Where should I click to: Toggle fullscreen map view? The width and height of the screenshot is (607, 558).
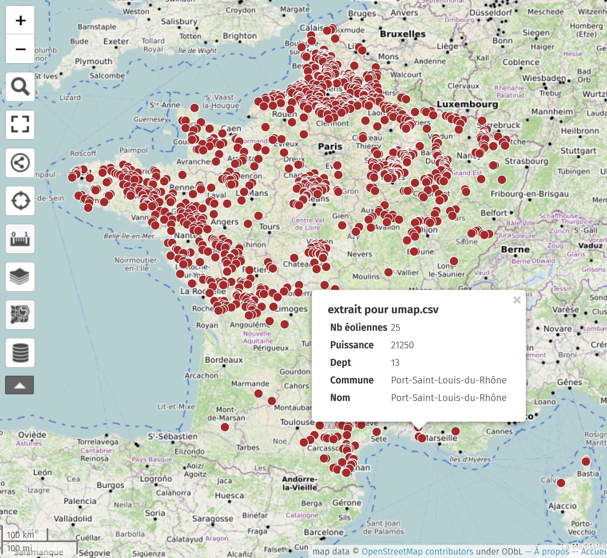(20, 124)
